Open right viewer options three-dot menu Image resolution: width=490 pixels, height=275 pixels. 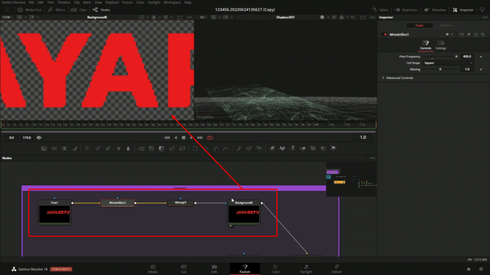pyautogui.click(x=372, y=17)
